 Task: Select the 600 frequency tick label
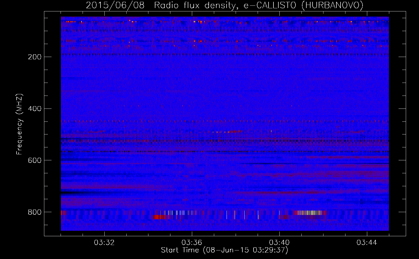point(35,161)
